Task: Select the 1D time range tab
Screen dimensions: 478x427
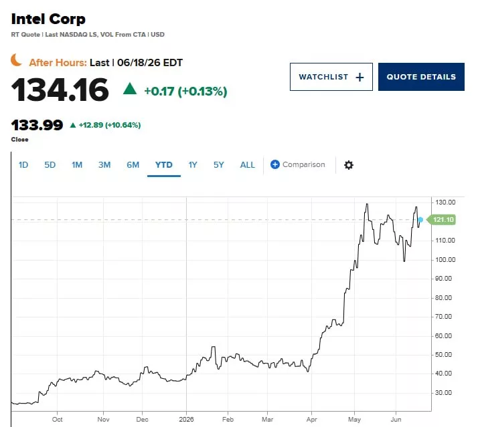Action: click(x=23, y=165)
